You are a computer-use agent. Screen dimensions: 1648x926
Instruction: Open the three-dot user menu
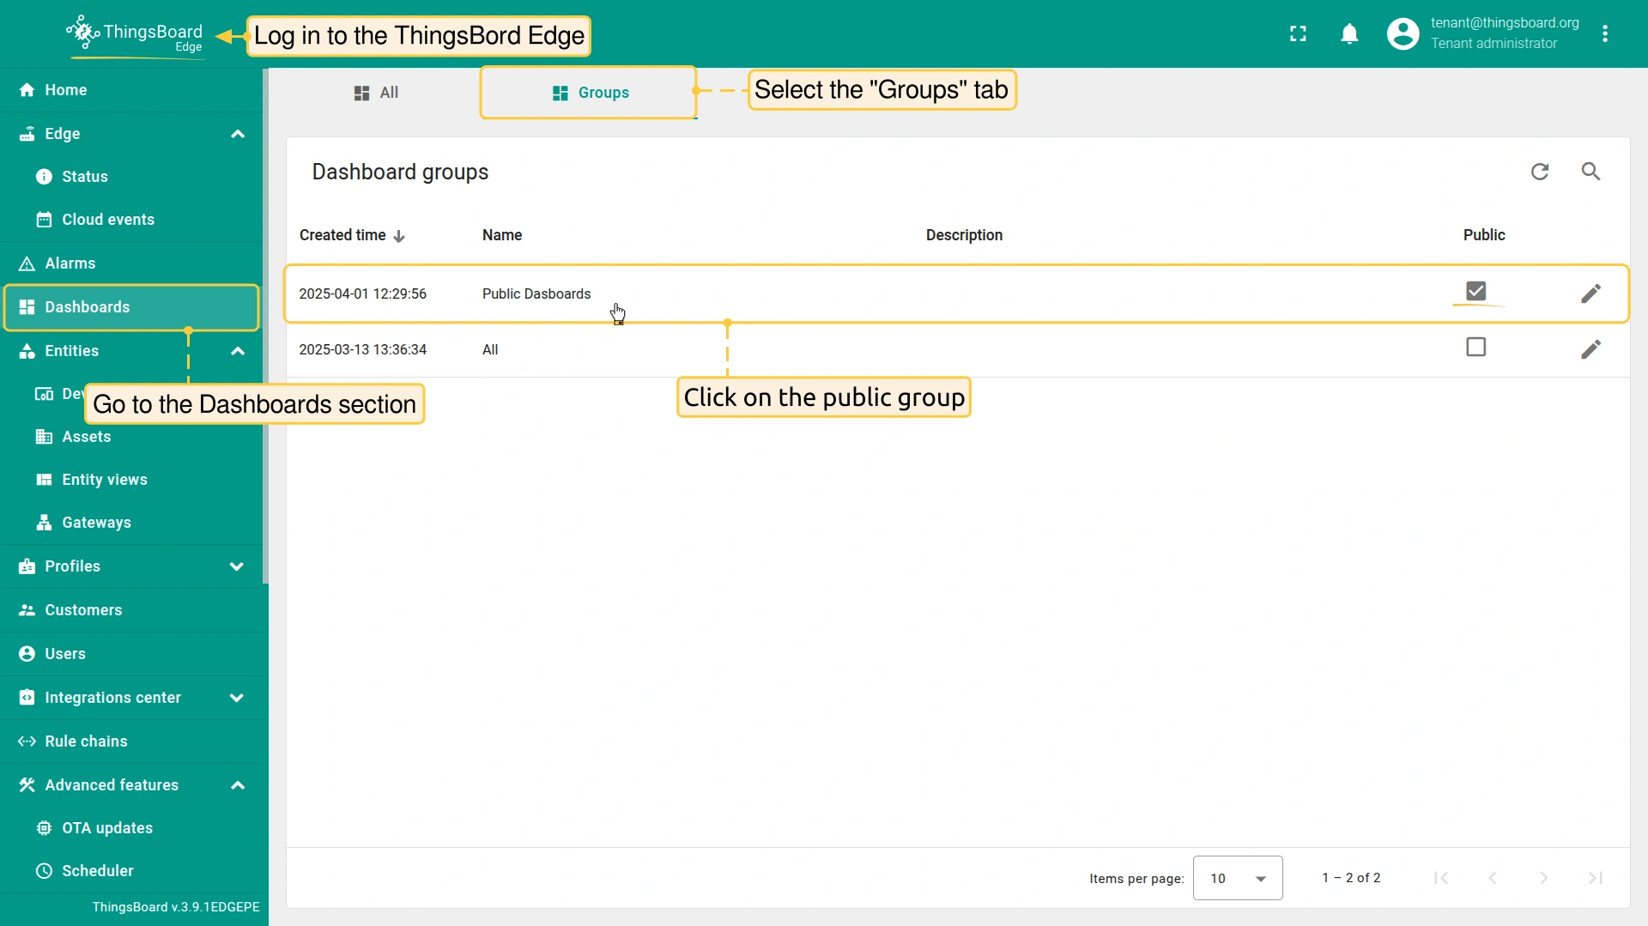point(1604,33)
